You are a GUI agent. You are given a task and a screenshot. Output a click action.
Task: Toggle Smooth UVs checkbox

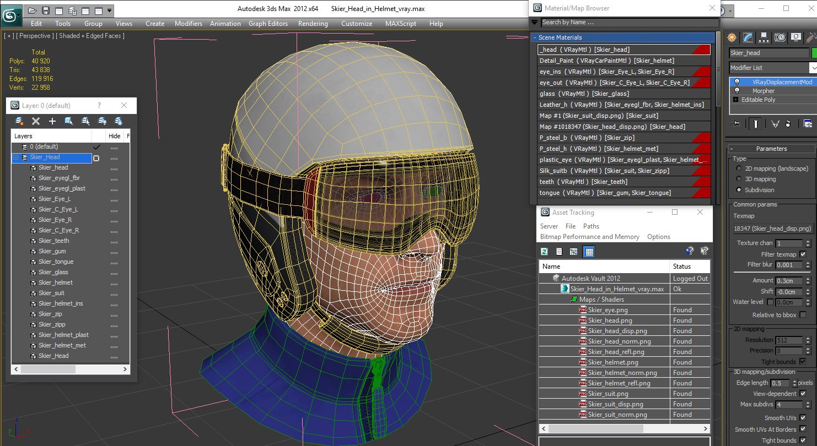pyautogui.click(x=802, y=418)
